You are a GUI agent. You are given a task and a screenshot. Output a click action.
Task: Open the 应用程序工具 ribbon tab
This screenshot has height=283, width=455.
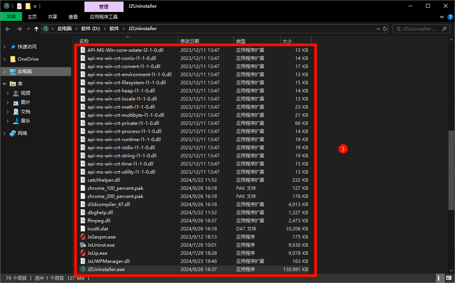click(104, 17)
